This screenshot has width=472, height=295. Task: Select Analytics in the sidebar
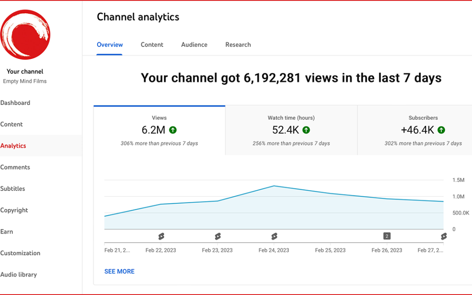pyautogui.click(x=13, y=146)
